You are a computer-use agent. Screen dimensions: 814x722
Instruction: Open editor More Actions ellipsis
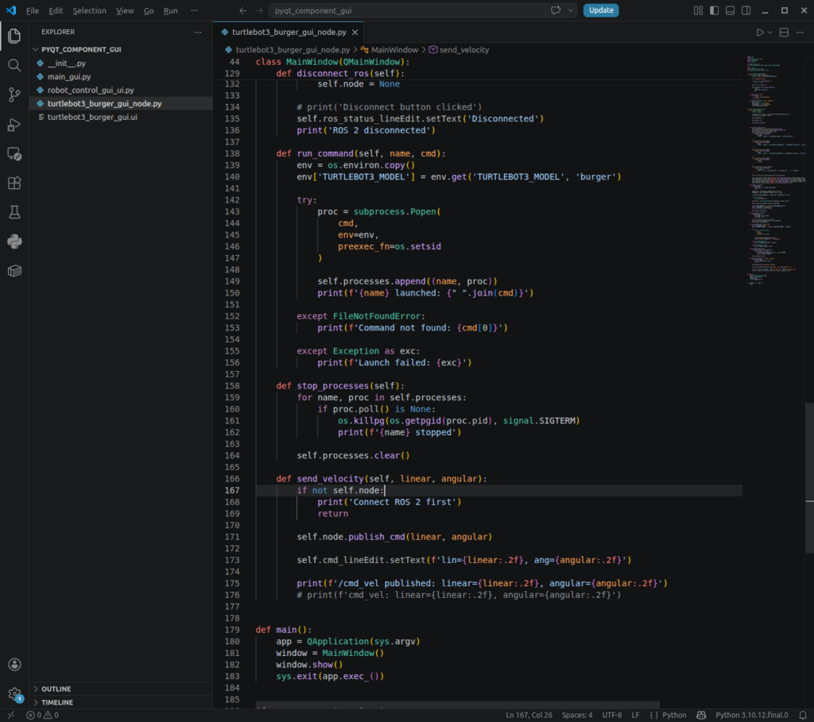pos(800,32)
